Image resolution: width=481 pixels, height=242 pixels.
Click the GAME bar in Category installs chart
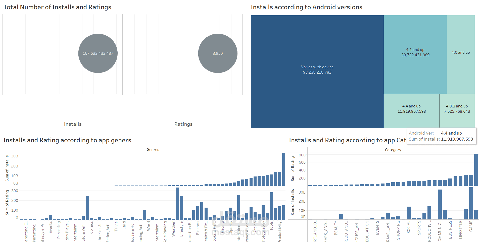click(471, 203)
